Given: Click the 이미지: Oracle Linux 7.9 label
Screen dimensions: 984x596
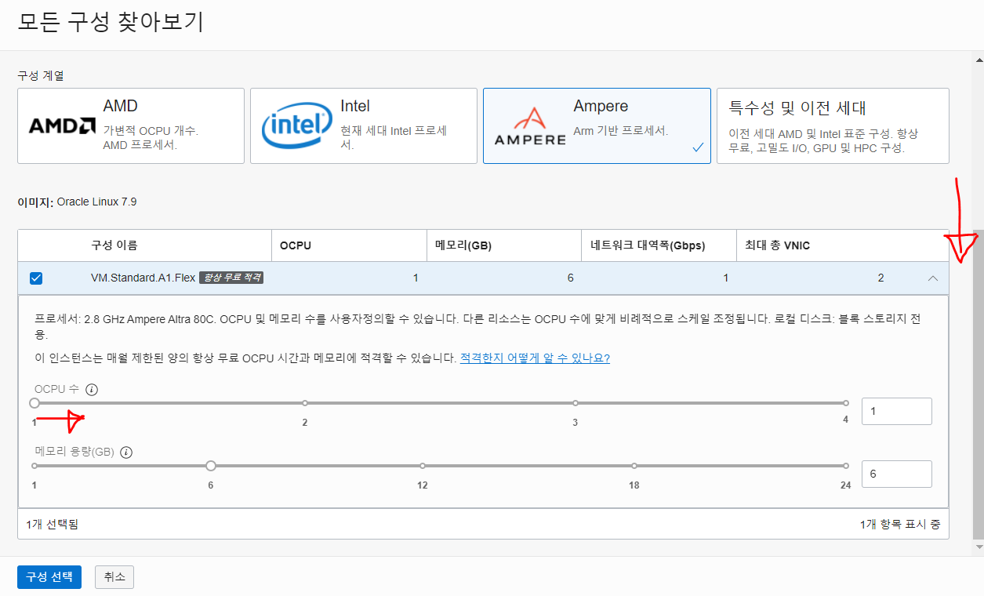Looking at the screenshot, I should 77,202.
